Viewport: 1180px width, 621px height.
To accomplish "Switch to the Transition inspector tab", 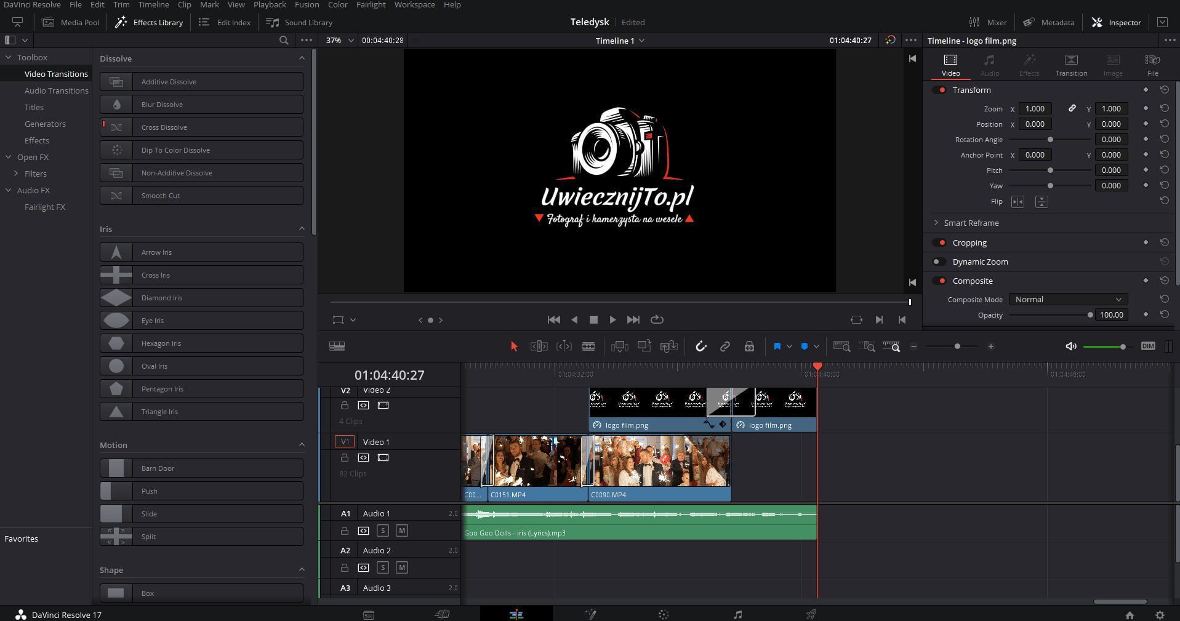I will [1071, 65].
